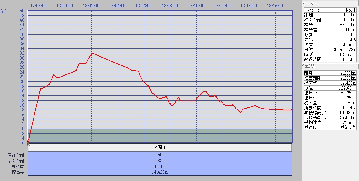359x181 pixels.
Task: Click the 見通し 見えます row
Action: tap(329, 127)
